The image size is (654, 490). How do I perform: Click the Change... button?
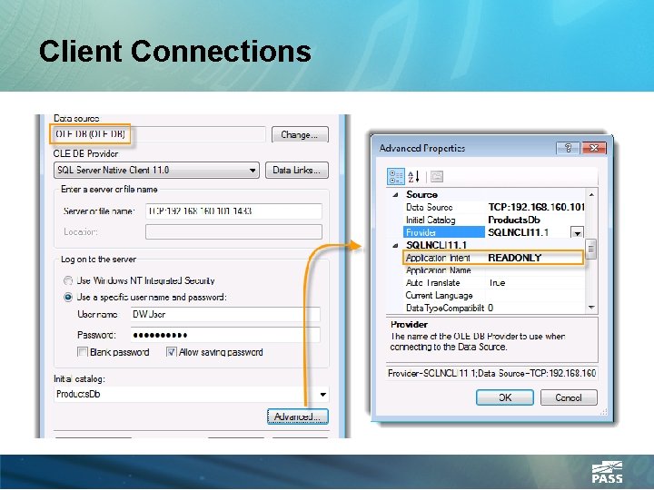pyautogui.click(x=300, y=134)
